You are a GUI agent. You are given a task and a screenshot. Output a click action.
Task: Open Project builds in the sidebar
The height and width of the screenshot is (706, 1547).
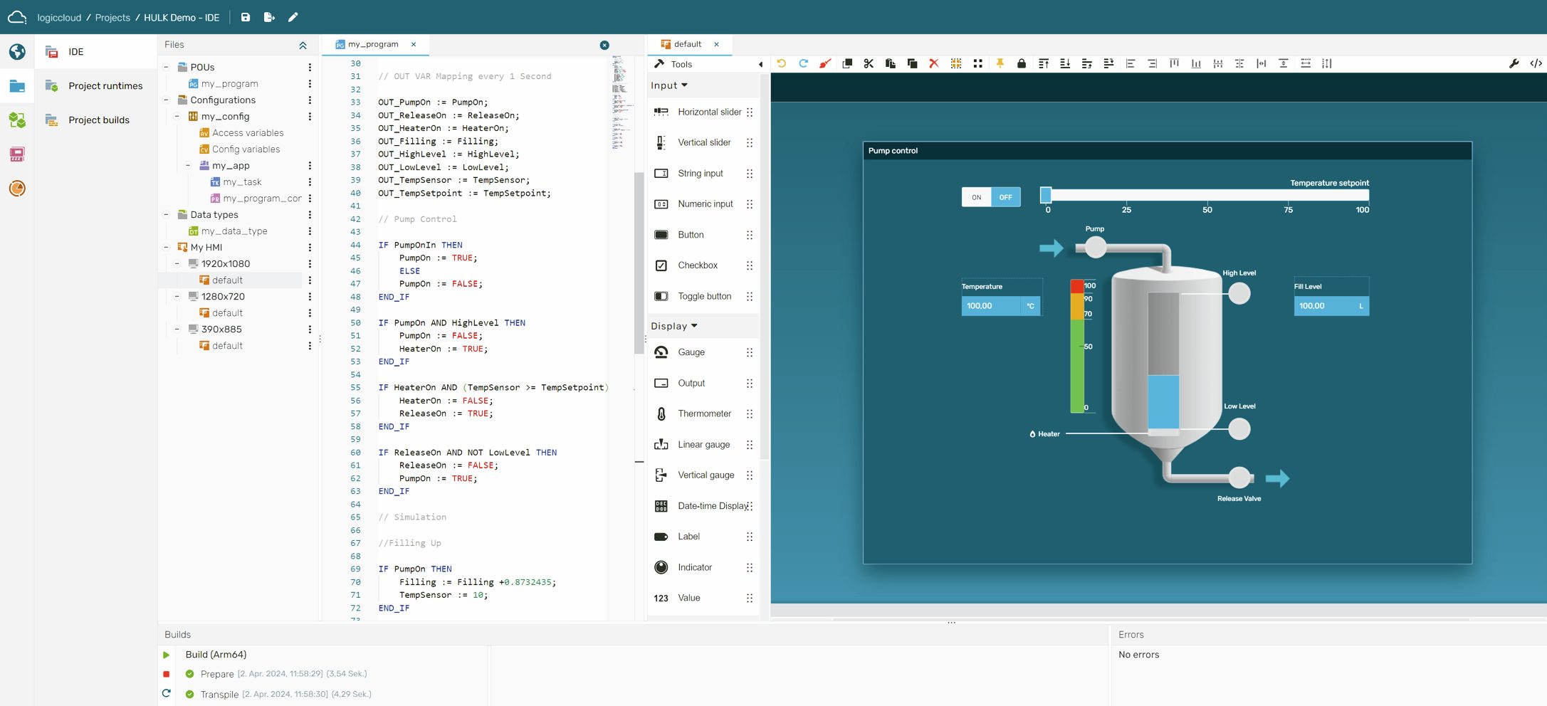(x=99, y=120)
